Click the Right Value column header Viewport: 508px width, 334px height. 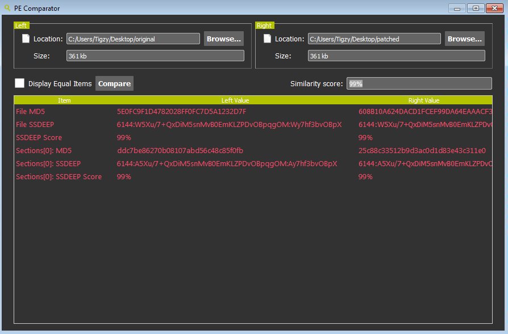(x=424, y=100)
